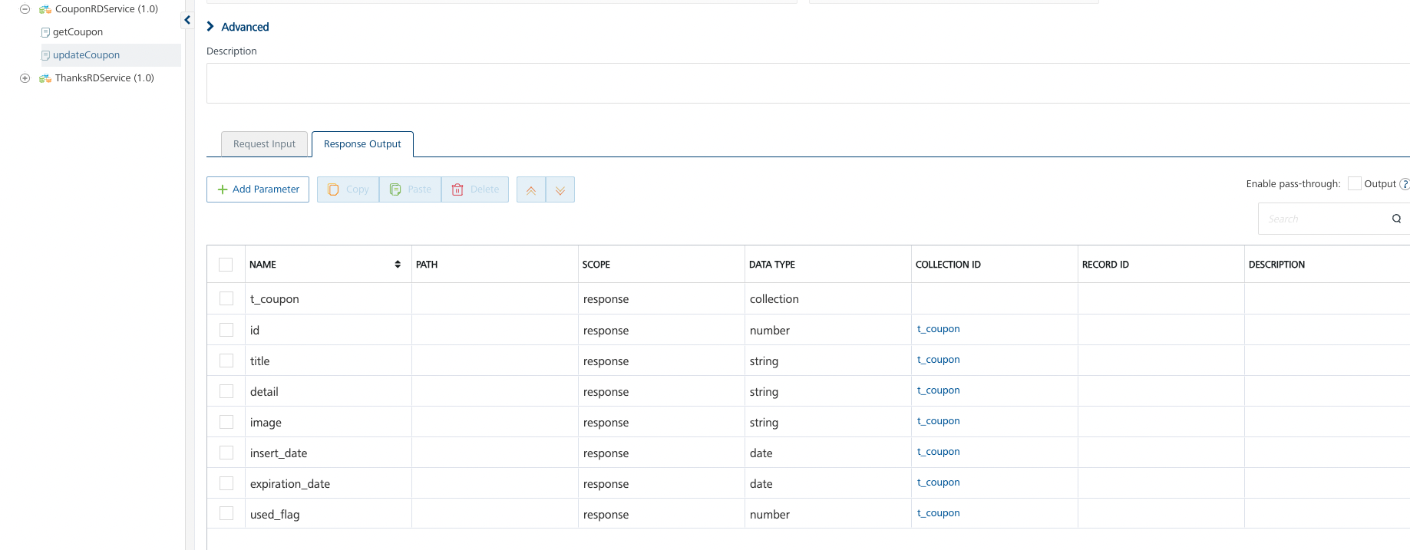Screen dimensions: 1410x550
Task: Select ThanksRDService (1.0) label
Action: click(x=104, y=78)
